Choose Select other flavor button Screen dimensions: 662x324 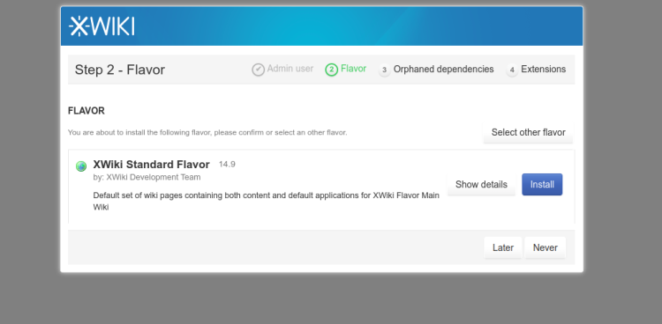(x=528, y=132)
